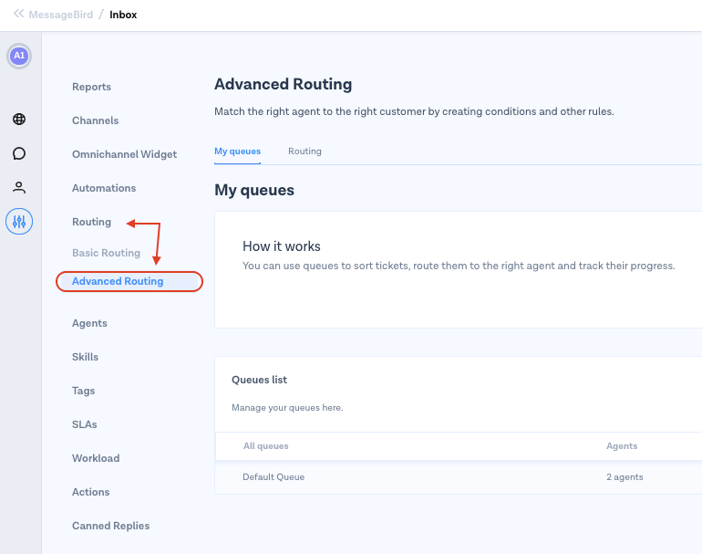Open the Automations section

tap(104, 188)
